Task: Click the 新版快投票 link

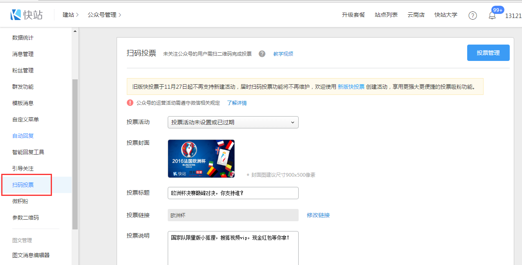Action: click(351, 87)
